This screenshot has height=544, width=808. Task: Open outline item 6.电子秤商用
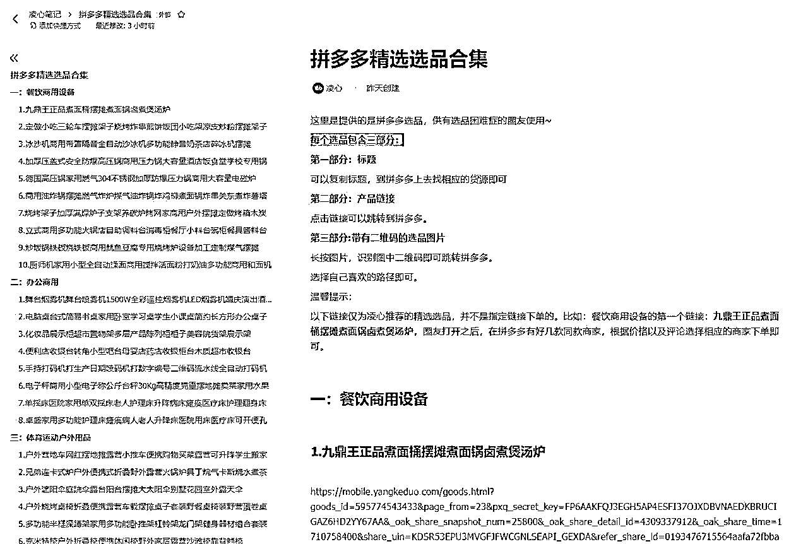144,386
